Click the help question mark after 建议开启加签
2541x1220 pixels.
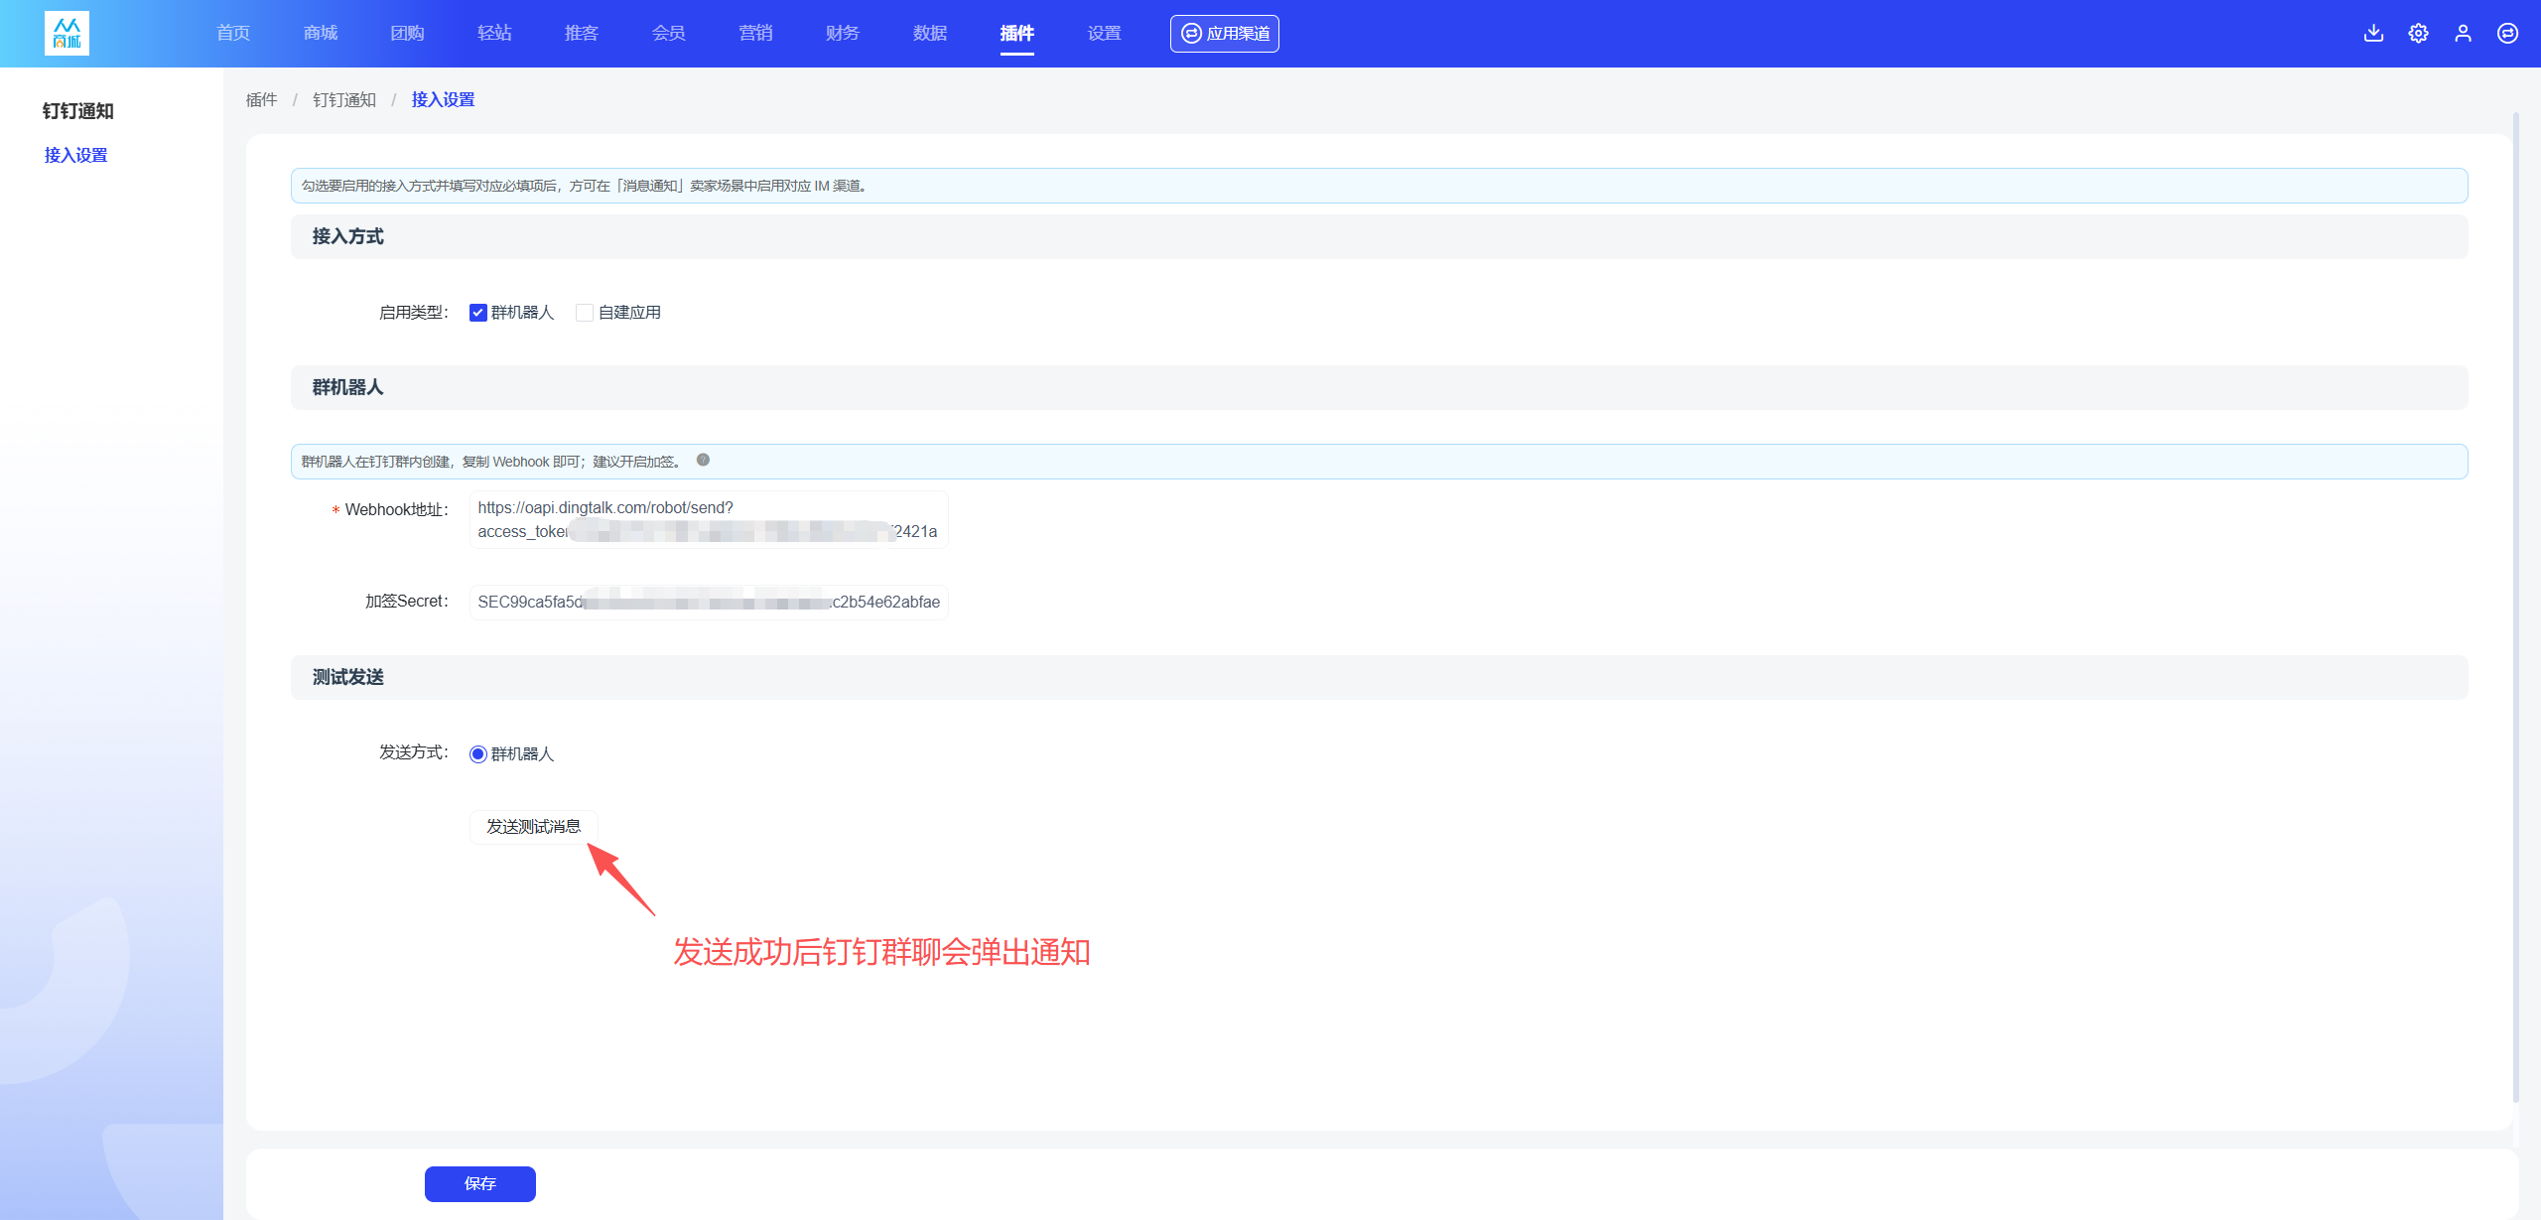coord(703,460)
